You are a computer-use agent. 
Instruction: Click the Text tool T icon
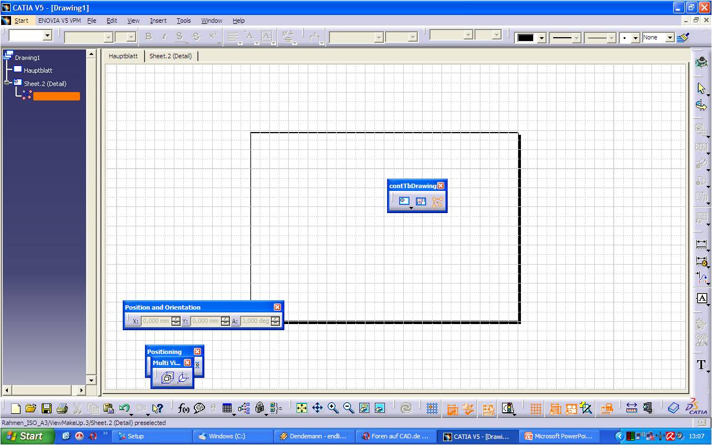(701, 365)
